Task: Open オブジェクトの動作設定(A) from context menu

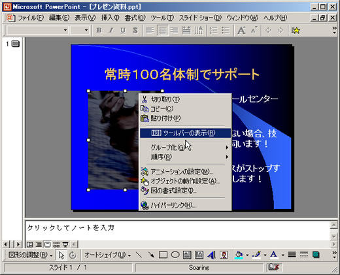Action: (185, 181)
